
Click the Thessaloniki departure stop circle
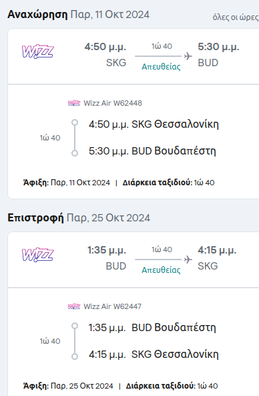click(75, 122)
